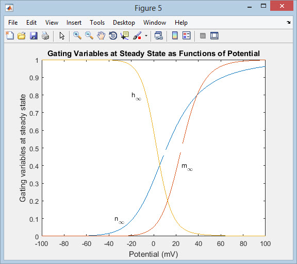This screenshot has width=297, height=264.
Task: Print the figure using printer icon
Action: click(45, 36)
